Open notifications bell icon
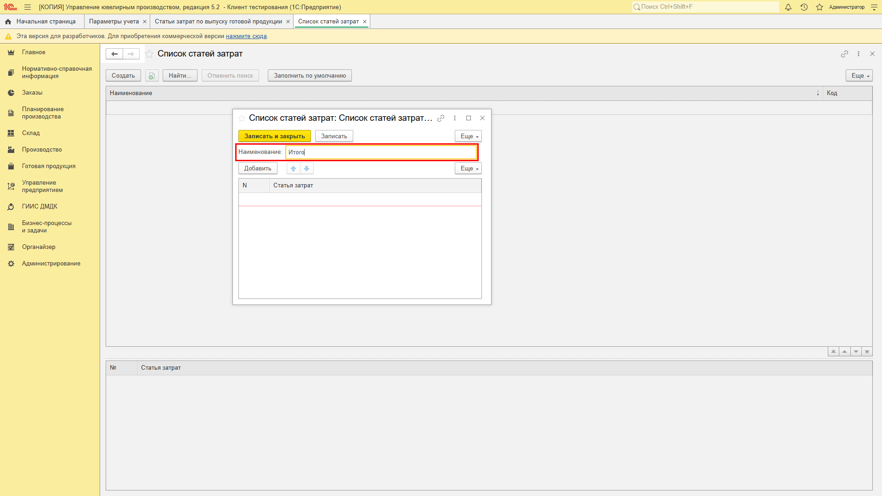This screenshot has width=882, height=496. point(788,7)
